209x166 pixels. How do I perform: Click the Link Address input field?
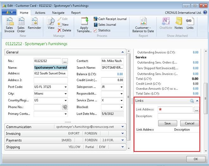point(175,110)
